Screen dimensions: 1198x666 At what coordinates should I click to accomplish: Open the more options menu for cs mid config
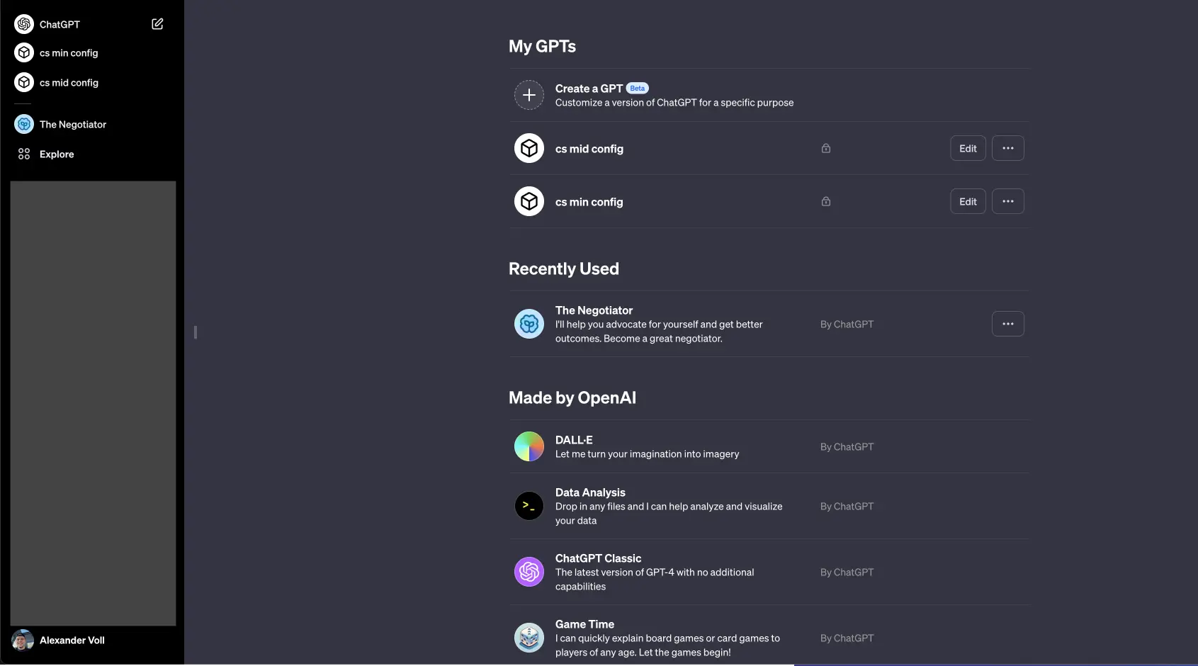click(x=1008, y=148)
